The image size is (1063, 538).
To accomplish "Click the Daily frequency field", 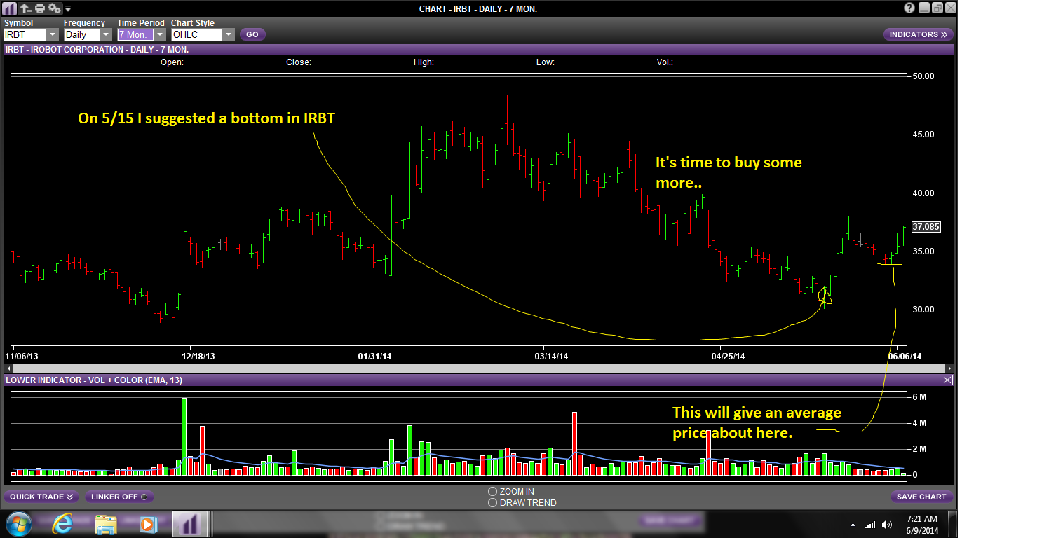I will coord(81,34).
